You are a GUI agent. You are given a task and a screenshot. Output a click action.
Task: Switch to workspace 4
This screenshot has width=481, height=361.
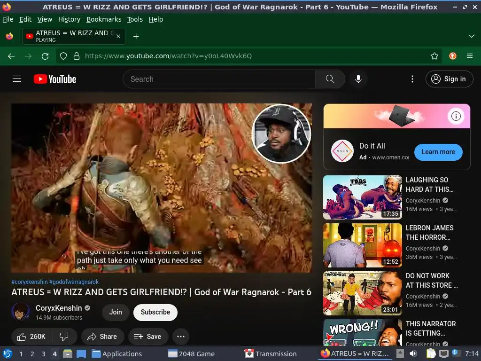(54, 353)
